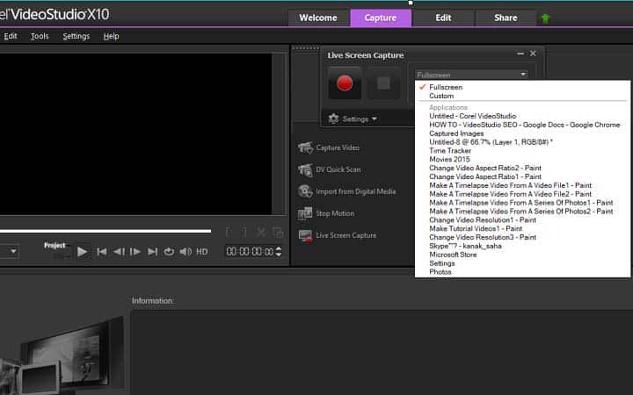The image size is (633, 395).
Task: Click the preview scrubber bar
Action: [x=105, y=231]
